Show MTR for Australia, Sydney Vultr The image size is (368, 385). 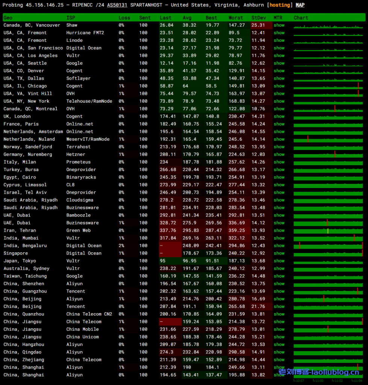279,268
